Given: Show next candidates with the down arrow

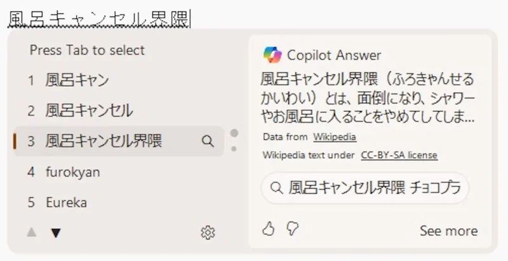Looking at the screenshot, I should point(56,233).
